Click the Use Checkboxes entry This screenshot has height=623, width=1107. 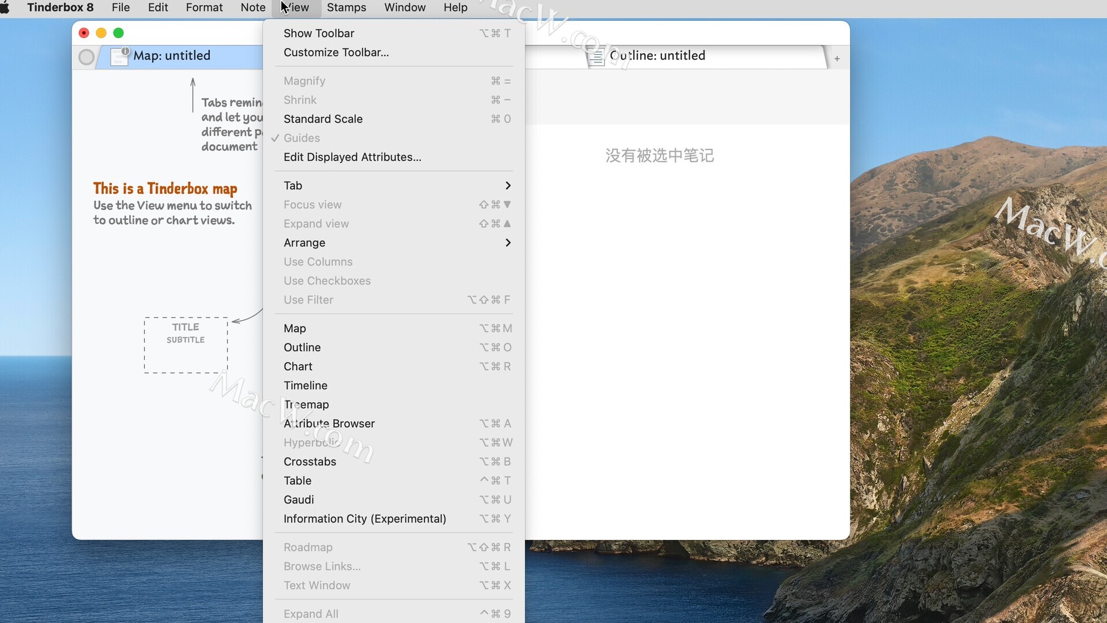(x=394, y=280)
